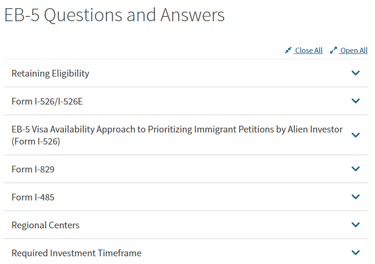Screen dimensions: 375x264
Task: Click chevron icon on Form I-485 row
Action: 356,197
